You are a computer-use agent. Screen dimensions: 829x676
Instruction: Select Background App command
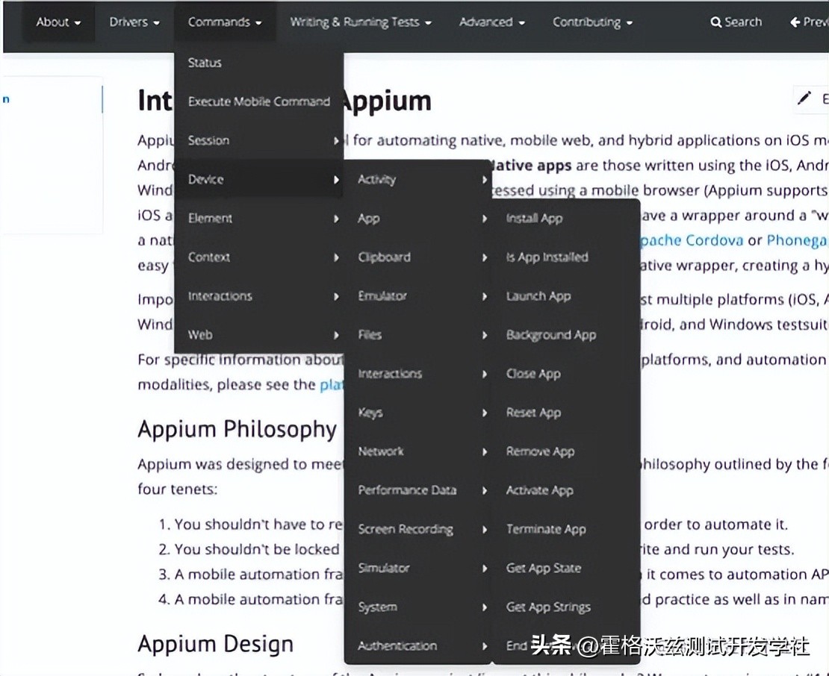pos(550,335)
